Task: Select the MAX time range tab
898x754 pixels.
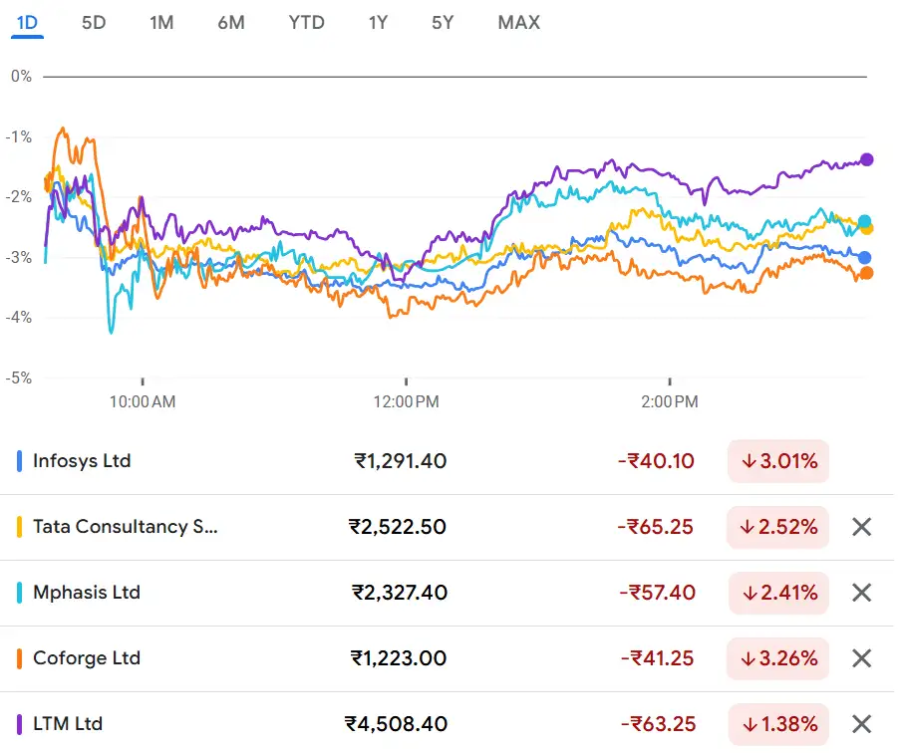Action: tap(518, 22)
